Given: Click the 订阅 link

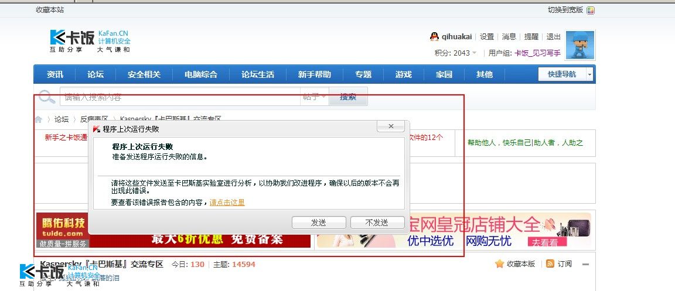Looking at the screenshot, I should pyautogui.click(x=565, y=264).
